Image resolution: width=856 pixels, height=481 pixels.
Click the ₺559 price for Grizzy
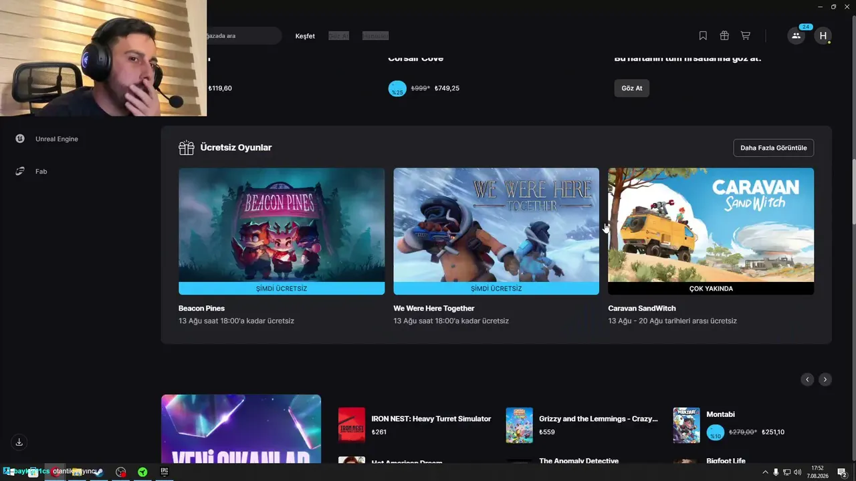click(x=547, y=432)
